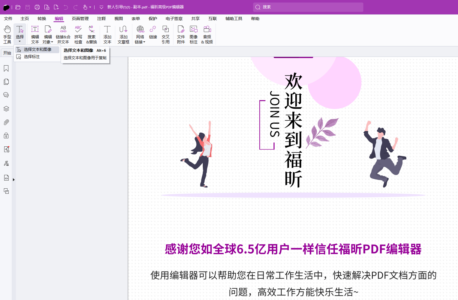Open the 帮助 ribbon tab
The image size is (458, 300).
click(x=255, y=19)
